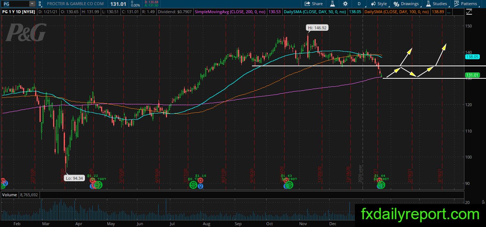Click the July red earnings phone icon

tap(200, 180)
